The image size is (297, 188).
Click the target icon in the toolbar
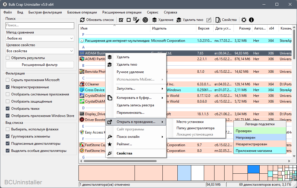[x=145, y=20]
